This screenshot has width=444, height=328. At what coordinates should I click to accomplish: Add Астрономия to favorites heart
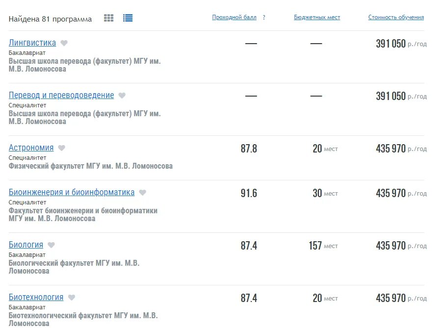[x=61, y=148]
